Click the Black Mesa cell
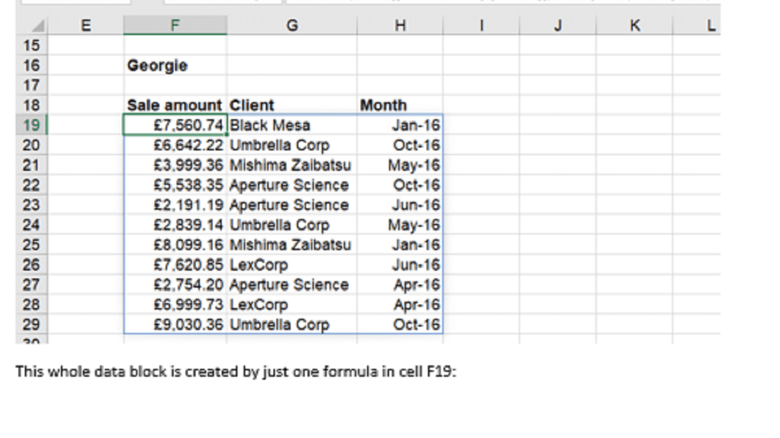This screenshot has height=438, width=780. (x=270, y=125)
